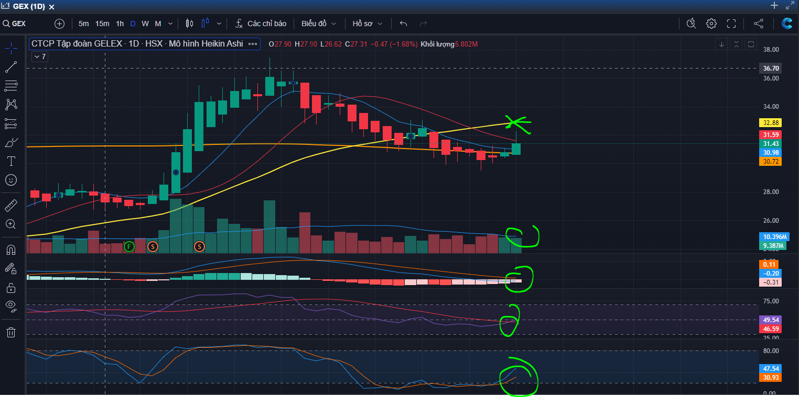
Task: Expand the timeframe interval dropdown
Action: click(169, 24)
